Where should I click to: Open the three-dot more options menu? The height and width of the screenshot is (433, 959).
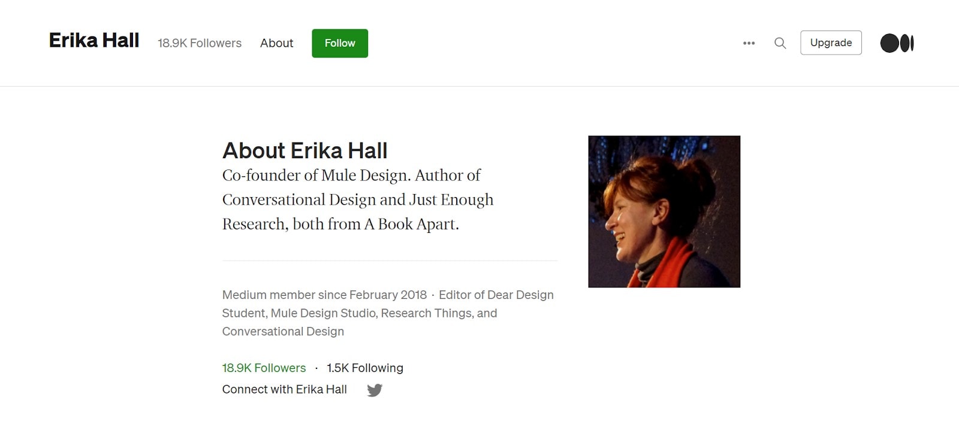click(x=749, y=43)
